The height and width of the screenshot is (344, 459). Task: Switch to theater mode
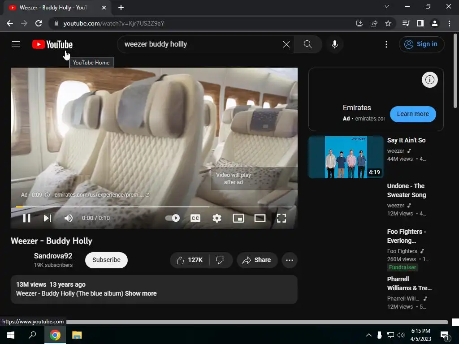click(x=260, y=218)
